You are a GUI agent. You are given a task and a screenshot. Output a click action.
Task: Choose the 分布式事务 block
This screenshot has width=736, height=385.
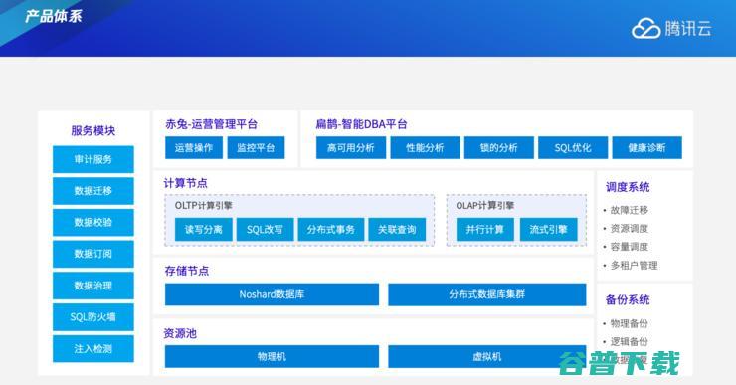click(331, 229)
